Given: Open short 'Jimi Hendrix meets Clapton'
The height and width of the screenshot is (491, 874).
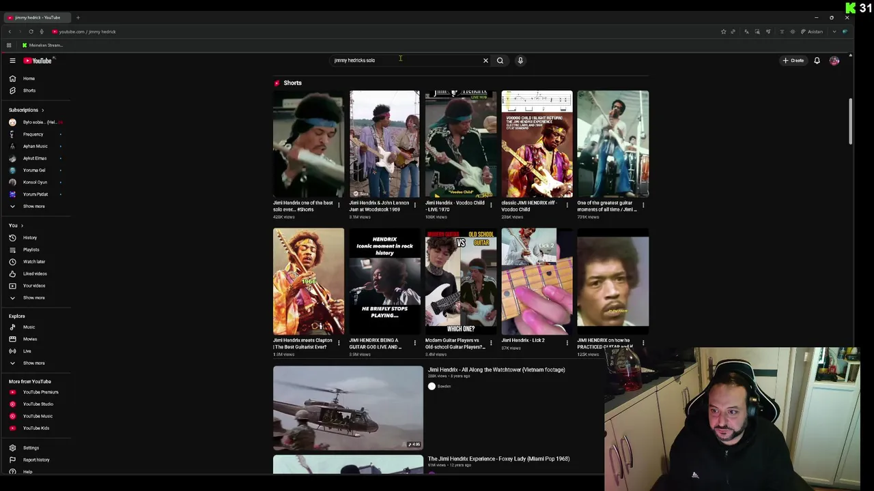Looking at the screenshot, I should tap(309, 282).
